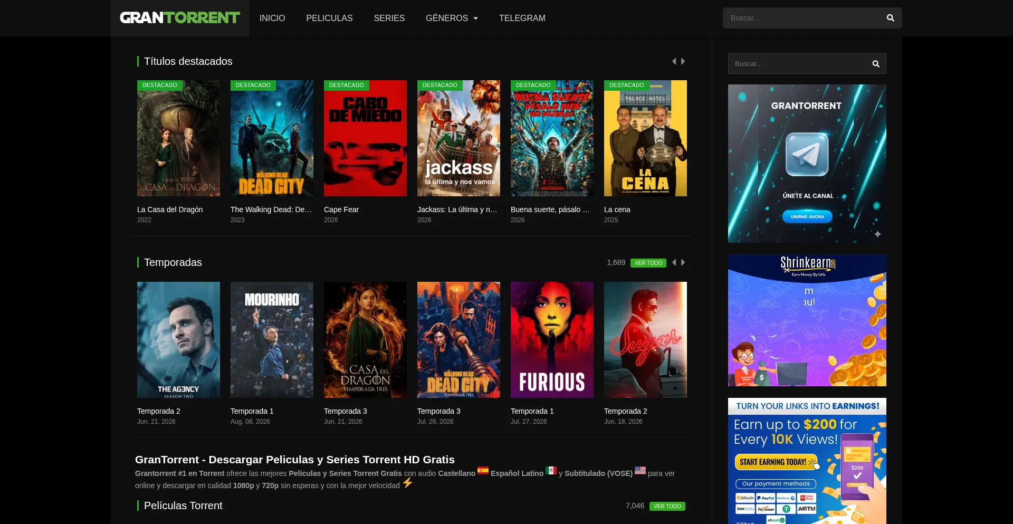
Task: Open Dead City Temporada Tres poster
Action: click(x=458, y=340)
